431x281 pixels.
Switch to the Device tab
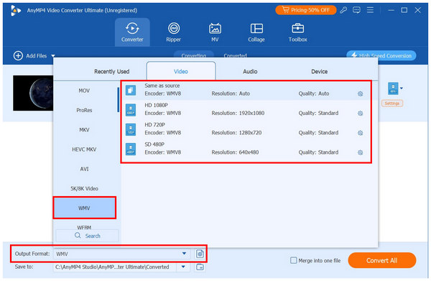click(x=319, y=71)
